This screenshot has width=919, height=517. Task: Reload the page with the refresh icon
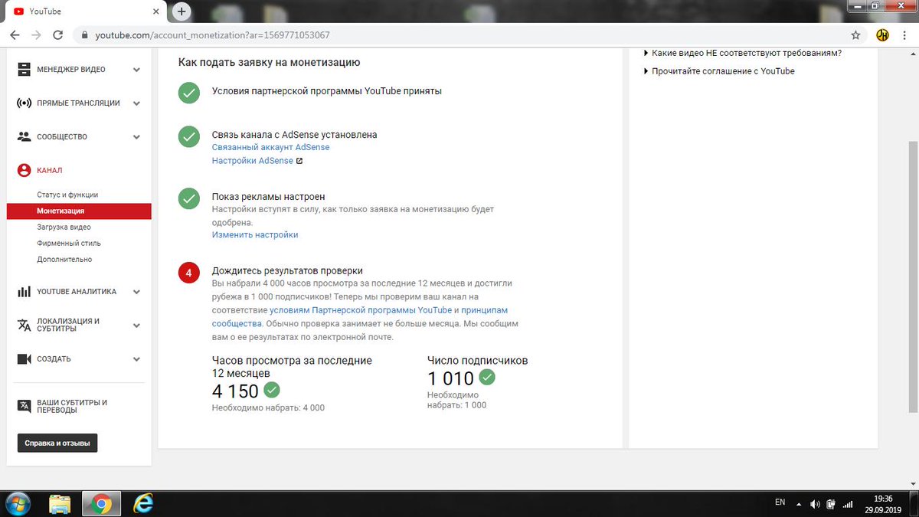pos(58,35)
